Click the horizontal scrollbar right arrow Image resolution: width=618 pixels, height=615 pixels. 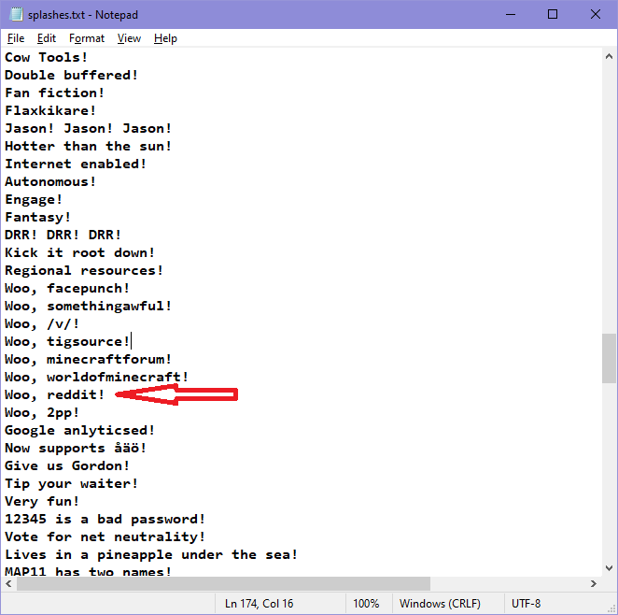click(x=594, y=583)
